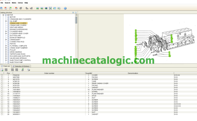197x121 pixels.
Task: Sort by the Quantity column header
Action: tap(88, 73)
